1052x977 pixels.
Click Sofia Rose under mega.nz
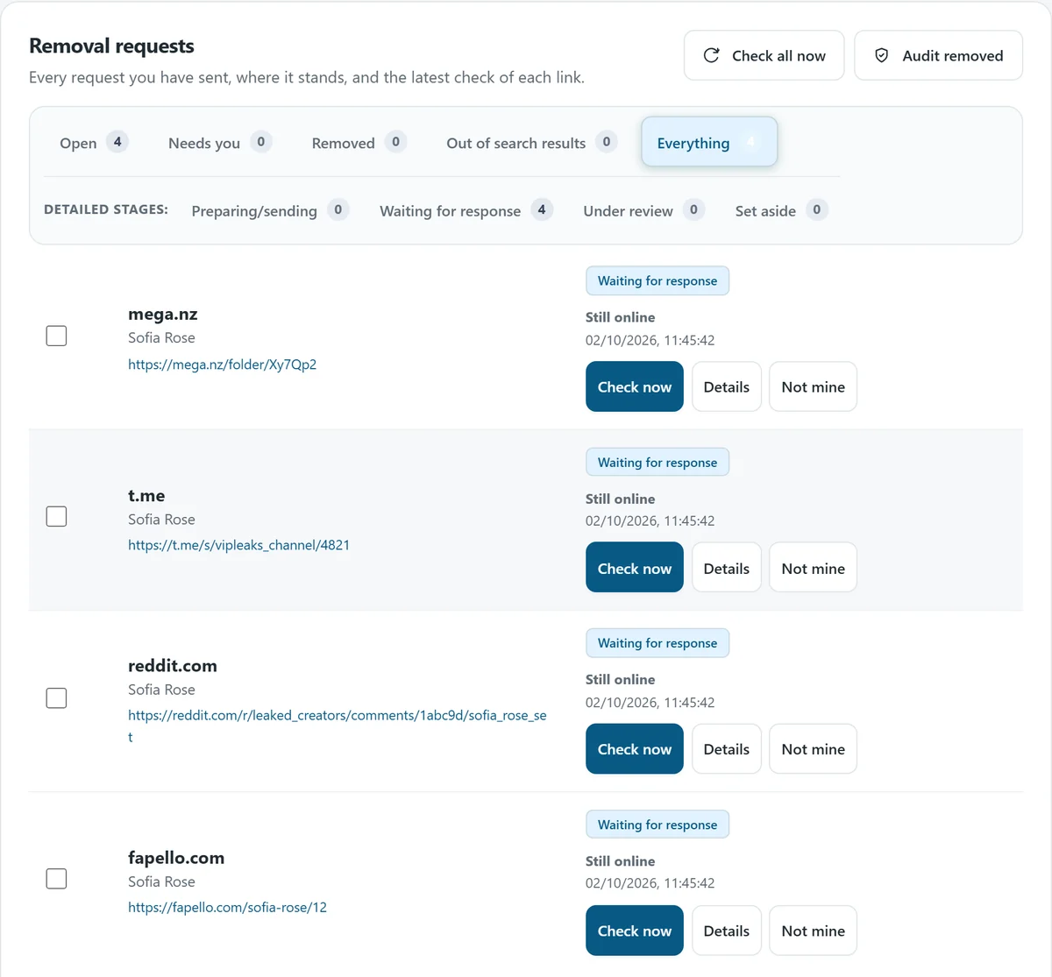(161, 338)
